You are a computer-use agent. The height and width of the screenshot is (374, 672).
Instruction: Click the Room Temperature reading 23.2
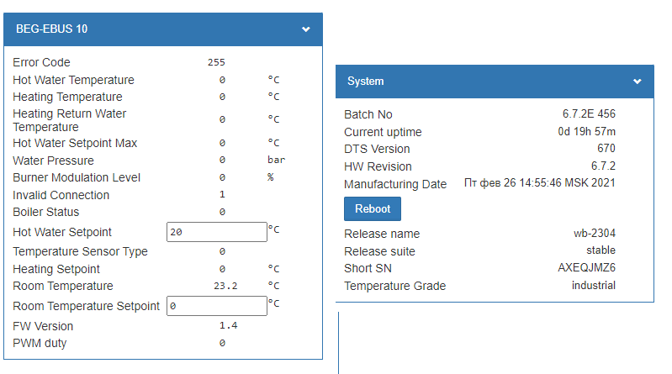pos(225,286)
